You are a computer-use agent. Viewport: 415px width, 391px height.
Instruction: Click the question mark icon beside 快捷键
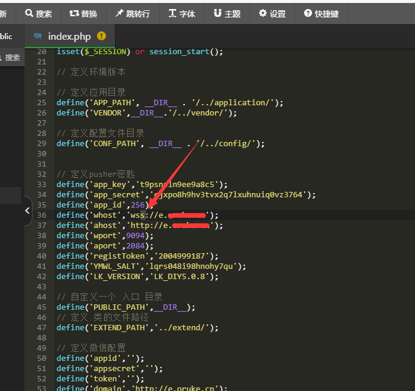pos(308,13)
